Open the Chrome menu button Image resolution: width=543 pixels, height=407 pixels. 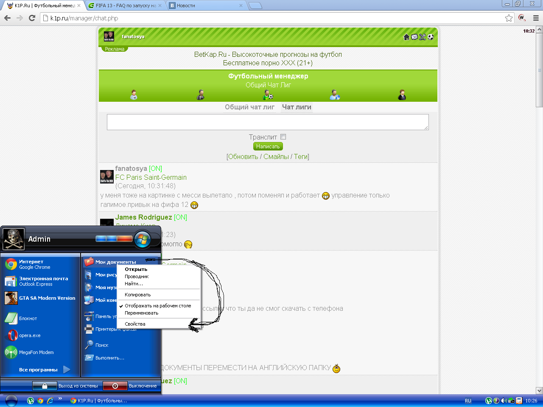click(x=536, y=18)
